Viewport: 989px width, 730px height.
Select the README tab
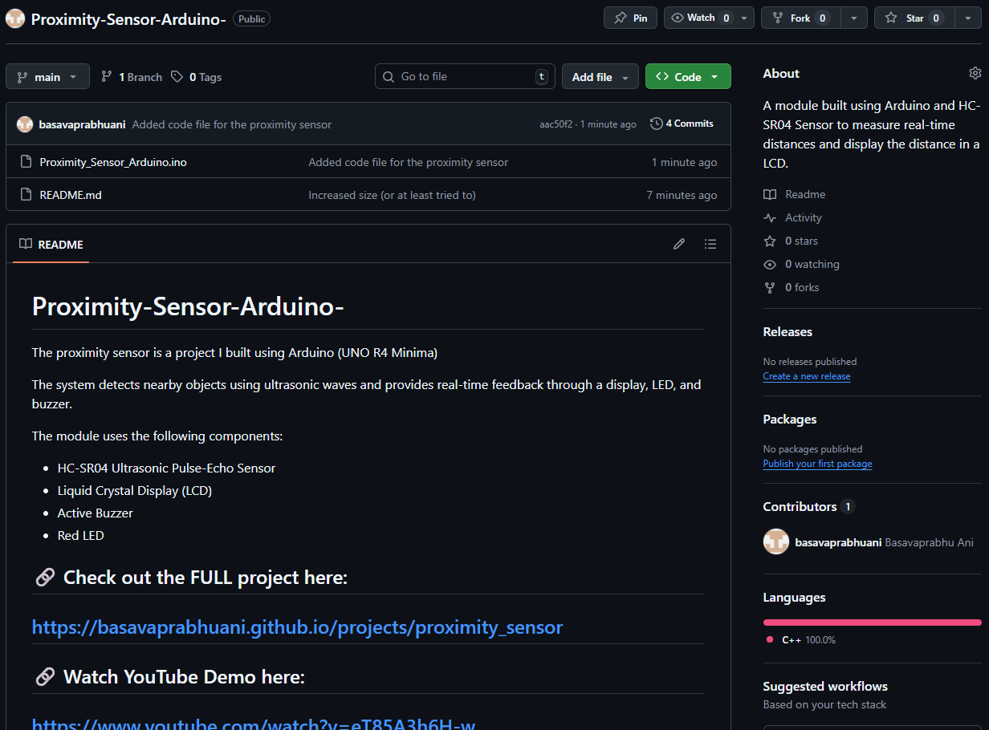pos(51,245)
